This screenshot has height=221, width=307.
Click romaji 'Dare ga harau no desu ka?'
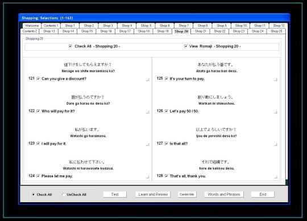click(x=88, y=104)
